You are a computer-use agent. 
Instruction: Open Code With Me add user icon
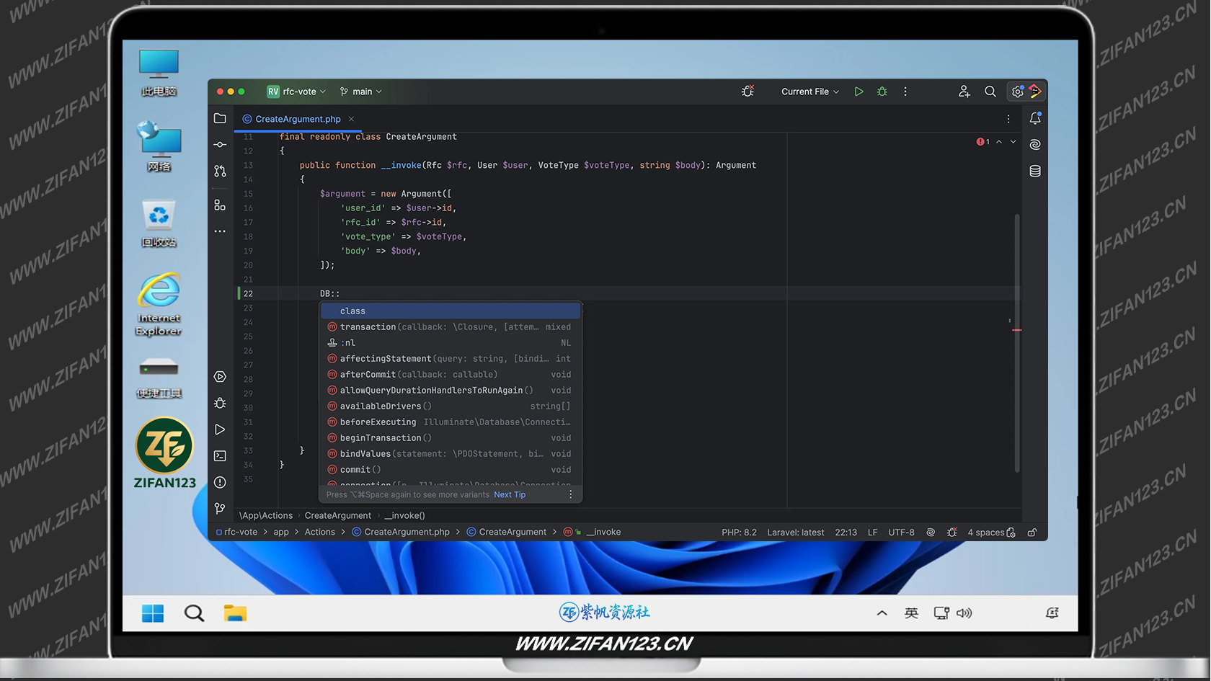click(x=964, y=92)
